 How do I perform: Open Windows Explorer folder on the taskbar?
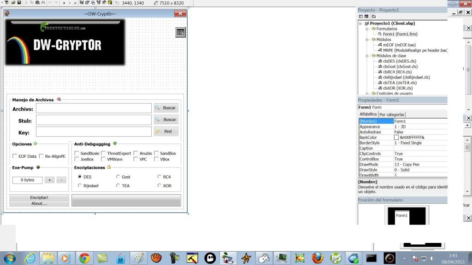pos(48,258)
